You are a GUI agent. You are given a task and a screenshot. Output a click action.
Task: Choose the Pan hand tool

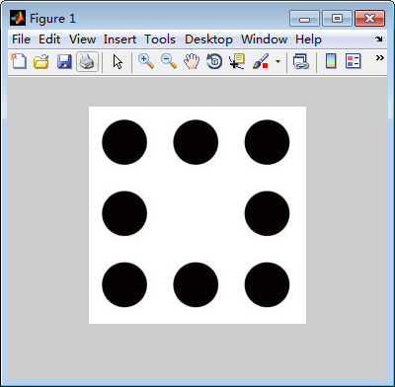pos(192,61)
